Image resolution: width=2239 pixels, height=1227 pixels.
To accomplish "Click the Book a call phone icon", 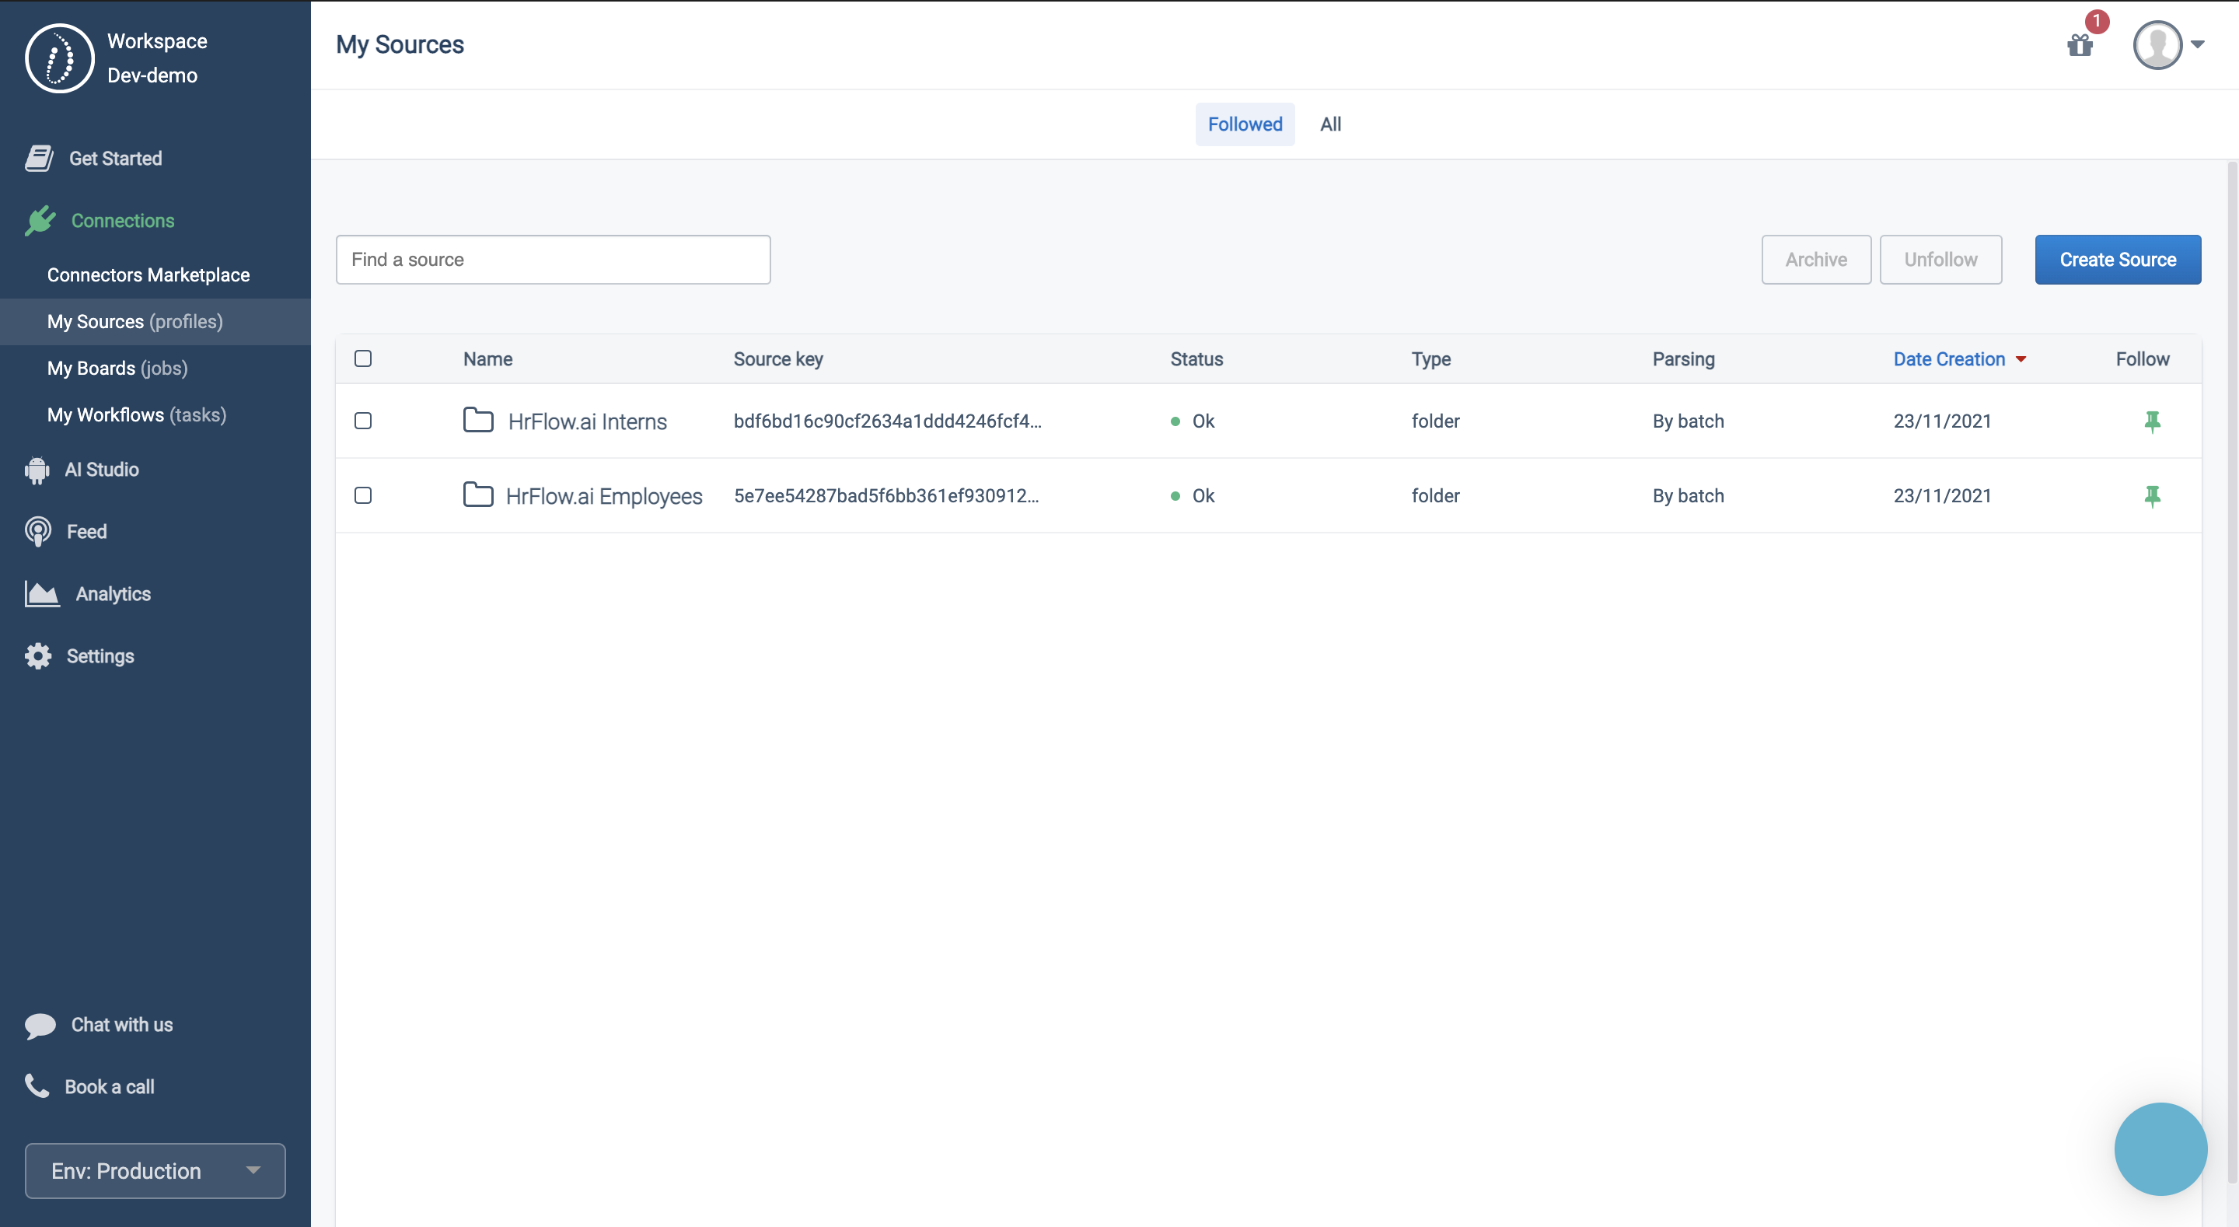I will (x=37, y=1086).
